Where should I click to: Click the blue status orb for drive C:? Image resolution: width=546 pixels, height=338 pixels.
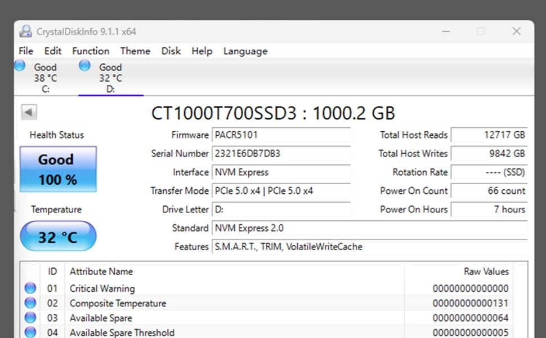coord(20,65)
